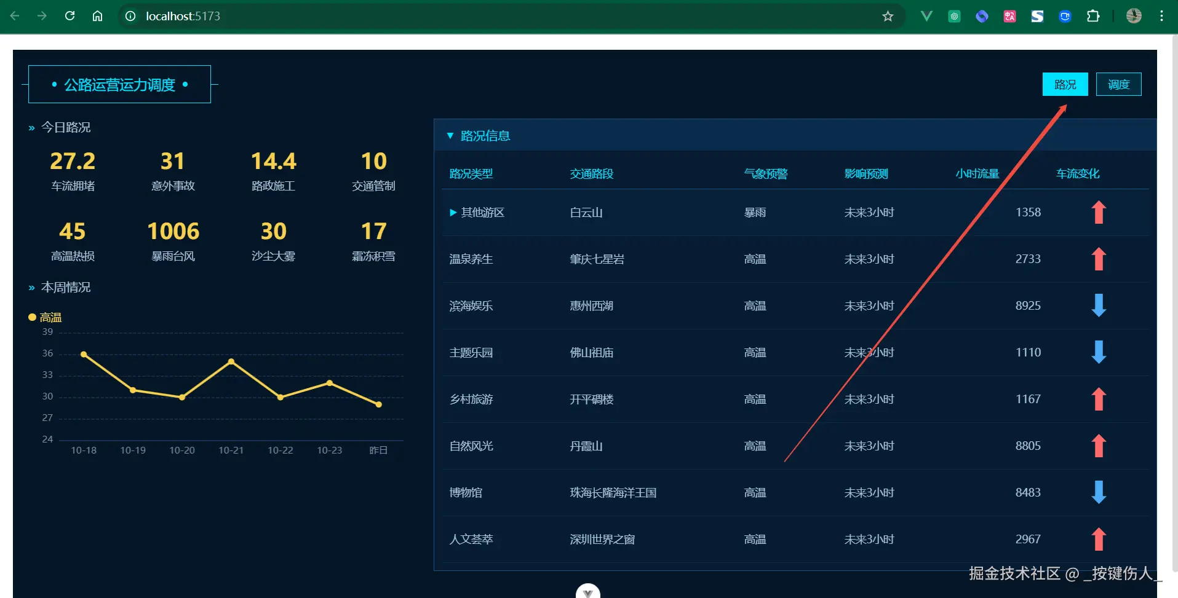Click the red up arrow in 白云山 row
Screen dimensions: 1178x598
tap(1099, 212)
